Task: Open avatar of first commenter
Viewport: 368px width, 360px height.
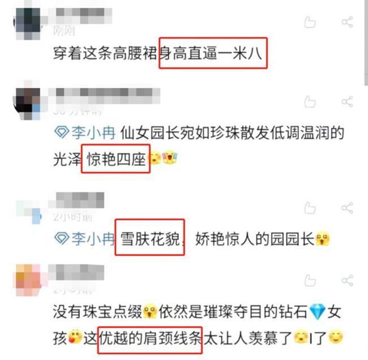Action: [28, 23]
